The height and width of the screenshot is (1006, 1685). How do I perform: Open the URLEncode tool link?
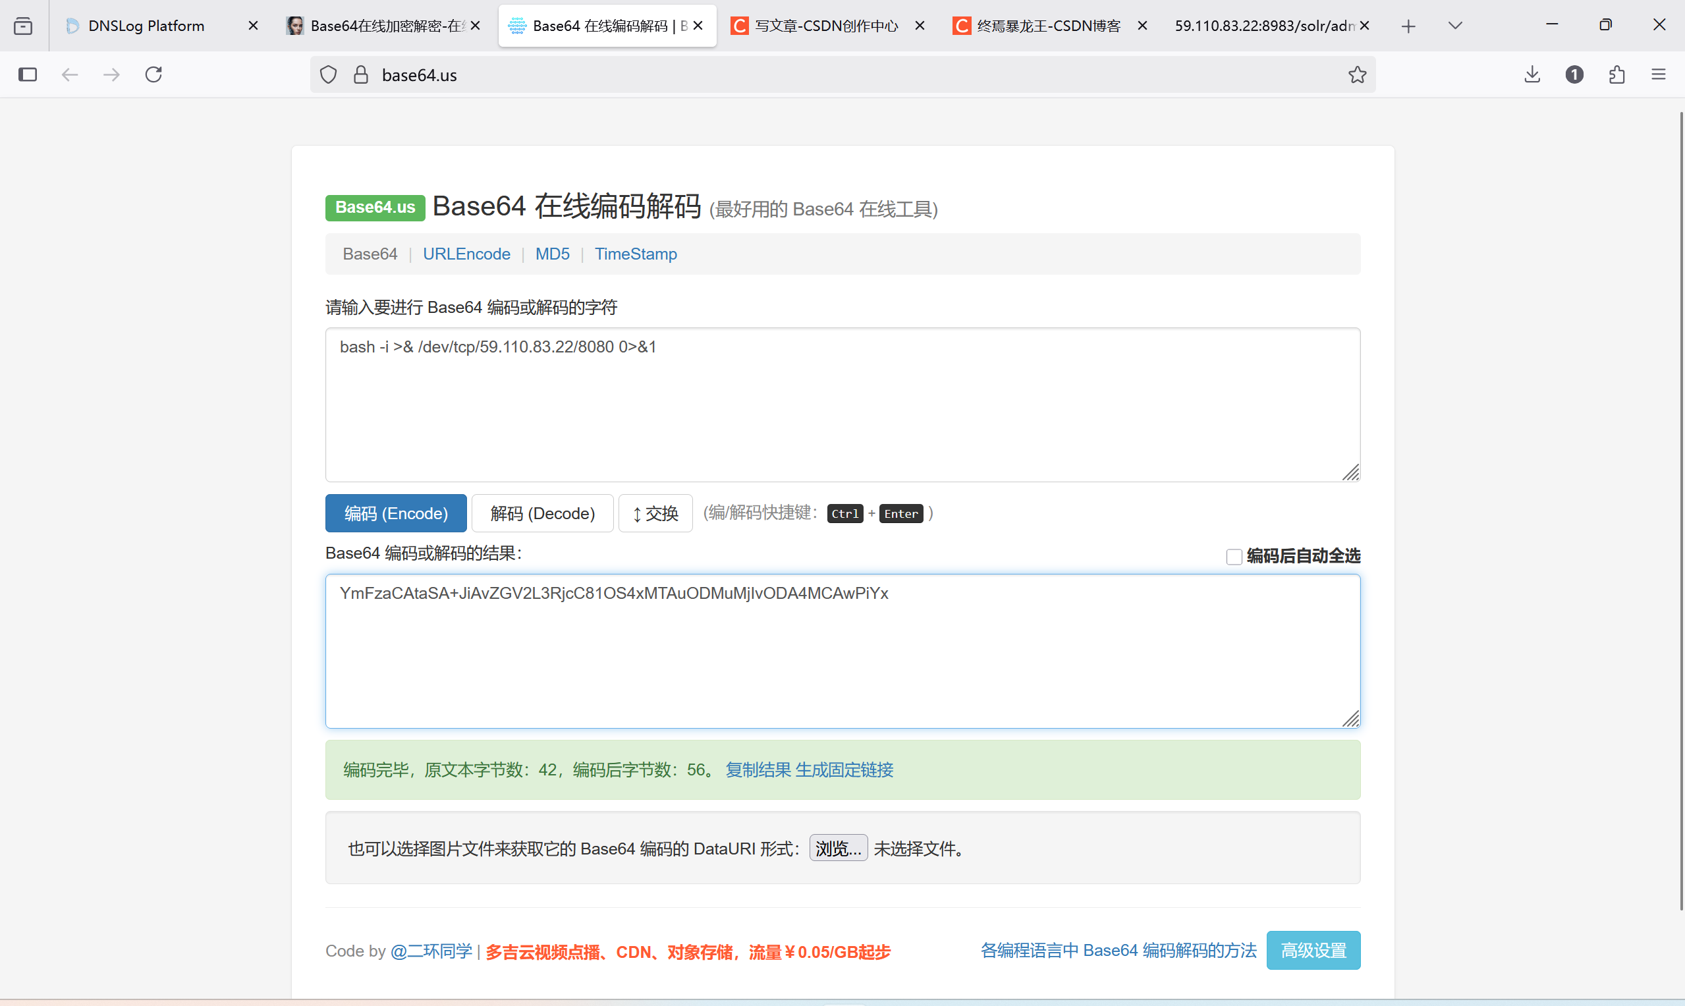point(466,254)
